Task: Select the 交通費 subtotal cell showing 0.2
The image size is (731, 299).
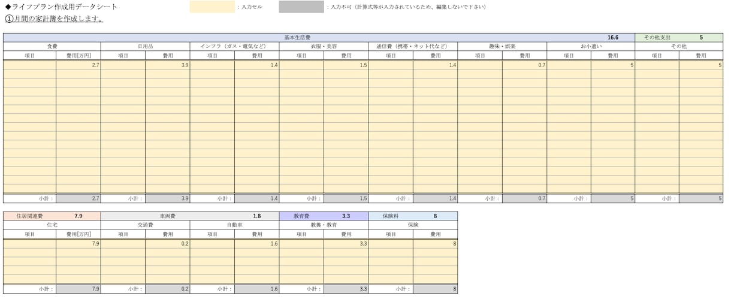Action: [168, 289]
